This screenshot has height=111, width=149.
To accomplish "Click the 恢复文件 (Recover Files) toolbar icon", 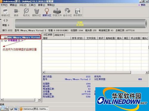I will pyautogui.click(x=57, y=12).
